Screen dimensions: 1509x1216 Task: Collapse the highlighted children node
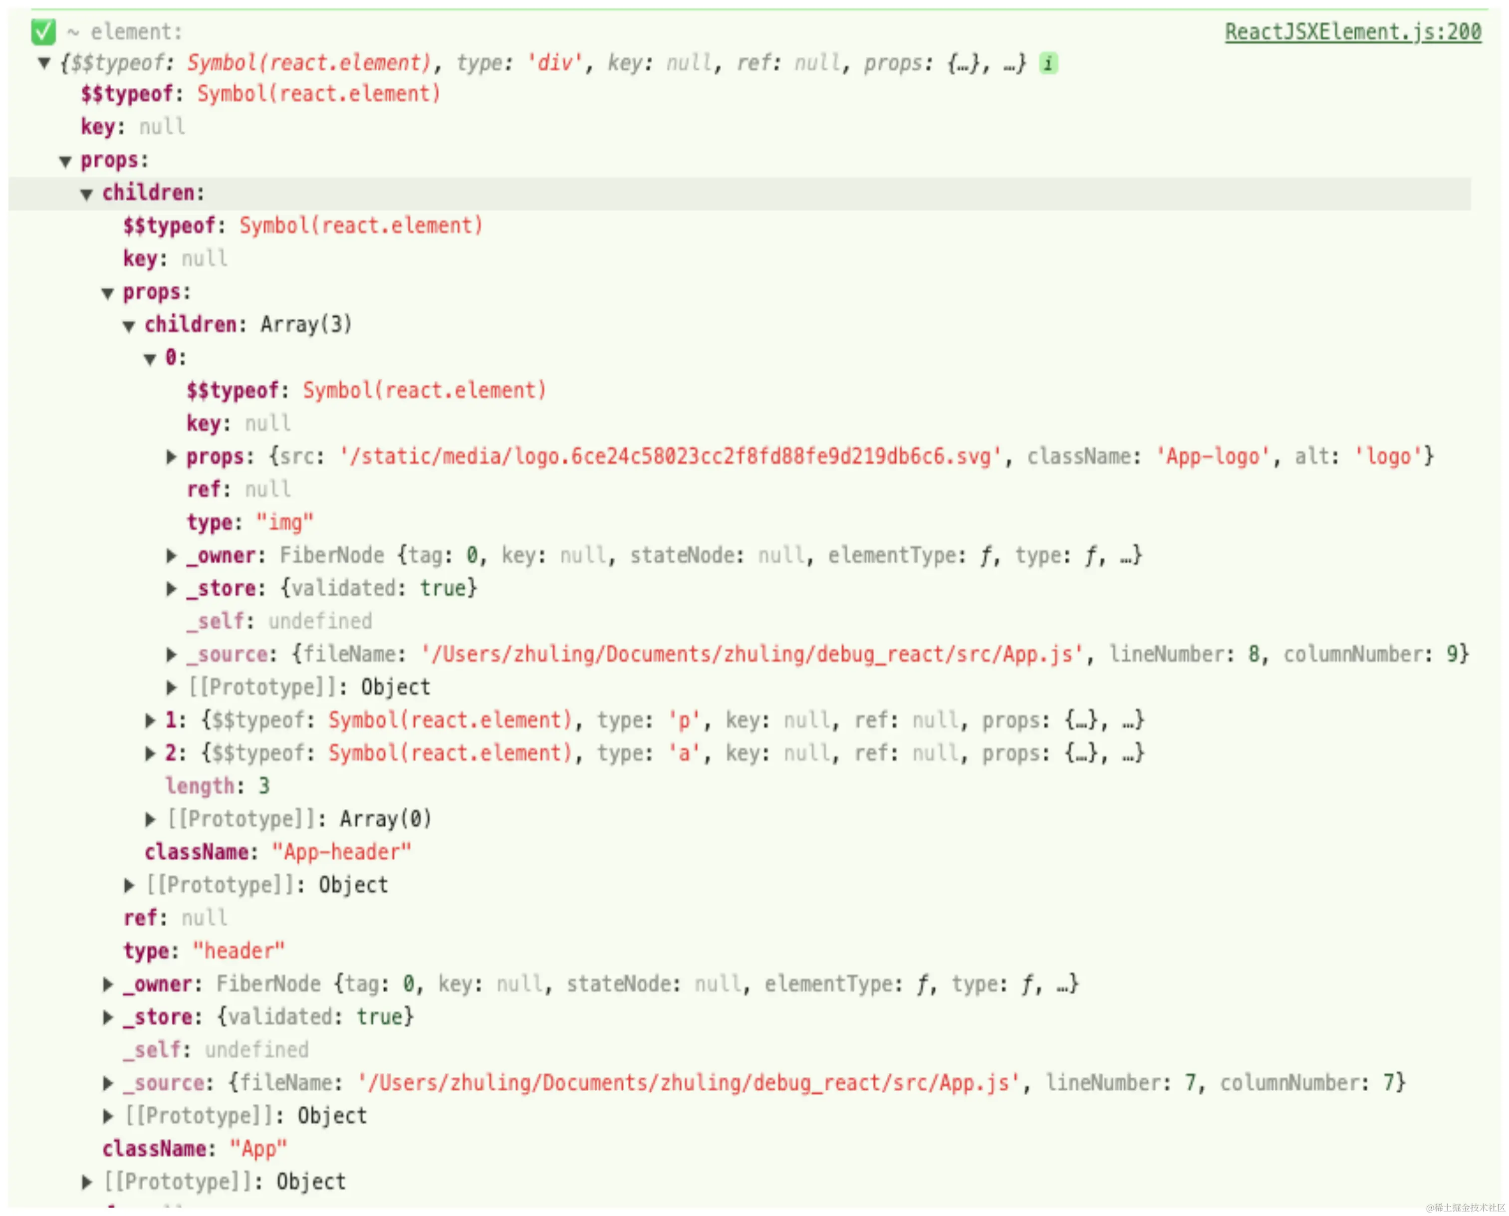pyautogui.click(x=86, y=195)
